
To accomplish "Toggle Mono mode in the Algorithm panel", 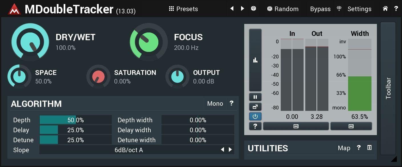I will [x=215, y=104].
